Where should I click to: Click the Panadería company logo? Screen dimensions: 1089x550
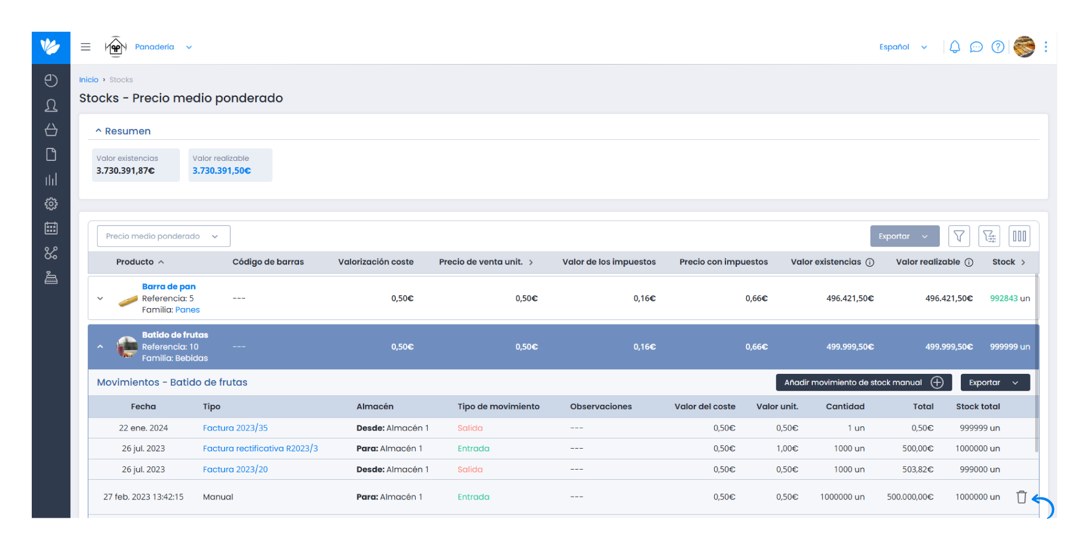[x=116, y=47]
